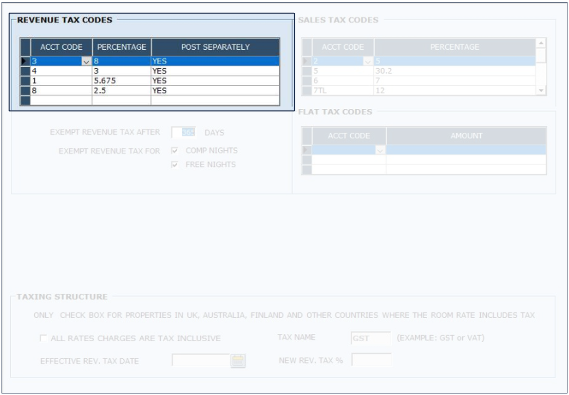Open acct code dropdown in Revenue Tax Codes
This screenshot has height=395, width=569.
[86, 61]
